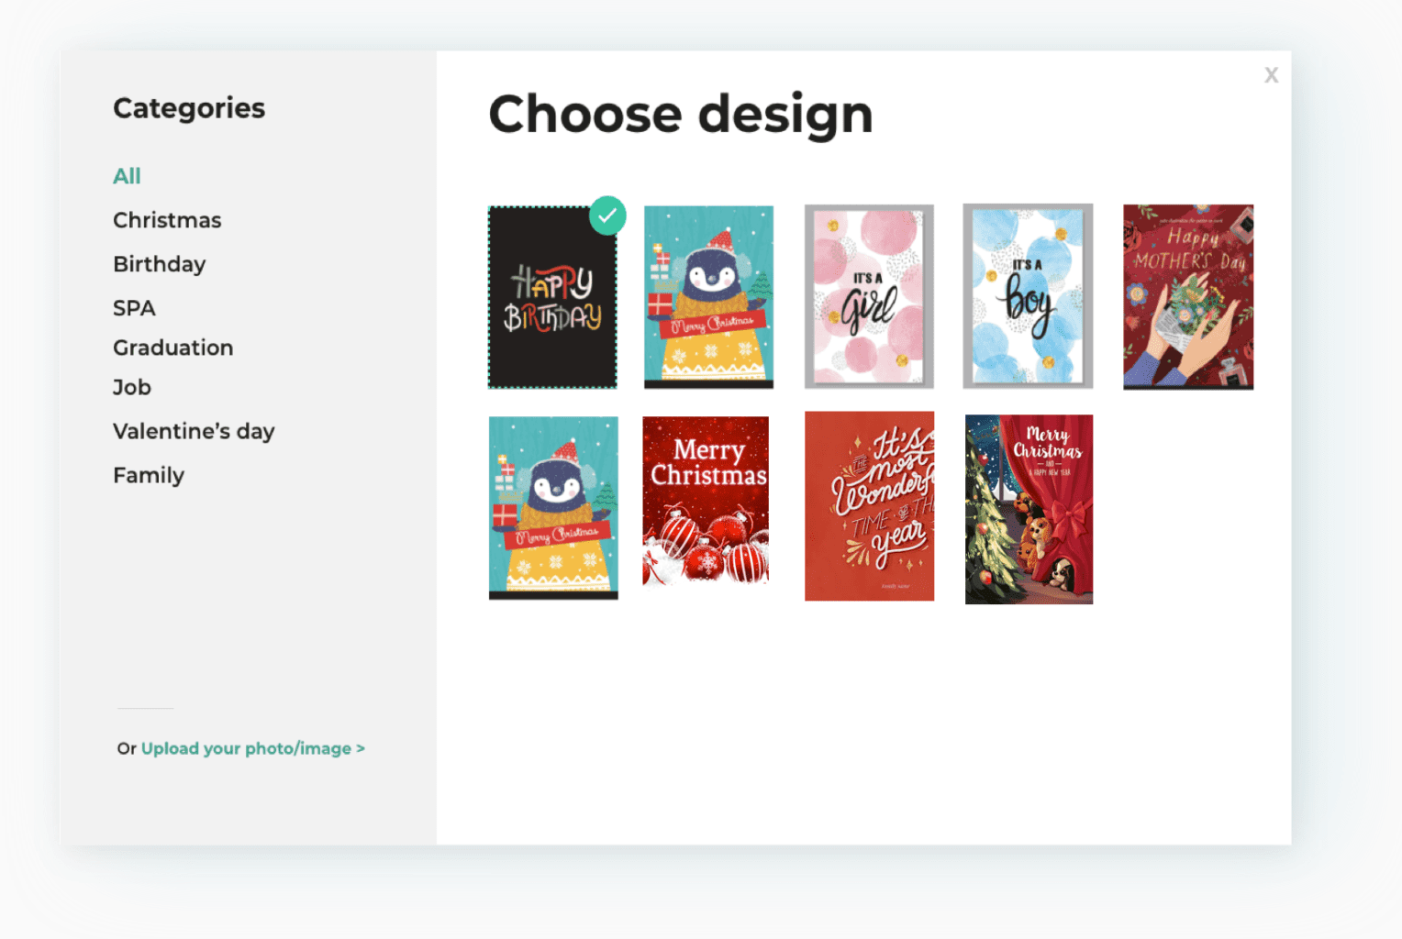Close the Choose design dialog
The height and width of the screenshot is (939, 1402).
1271,75
